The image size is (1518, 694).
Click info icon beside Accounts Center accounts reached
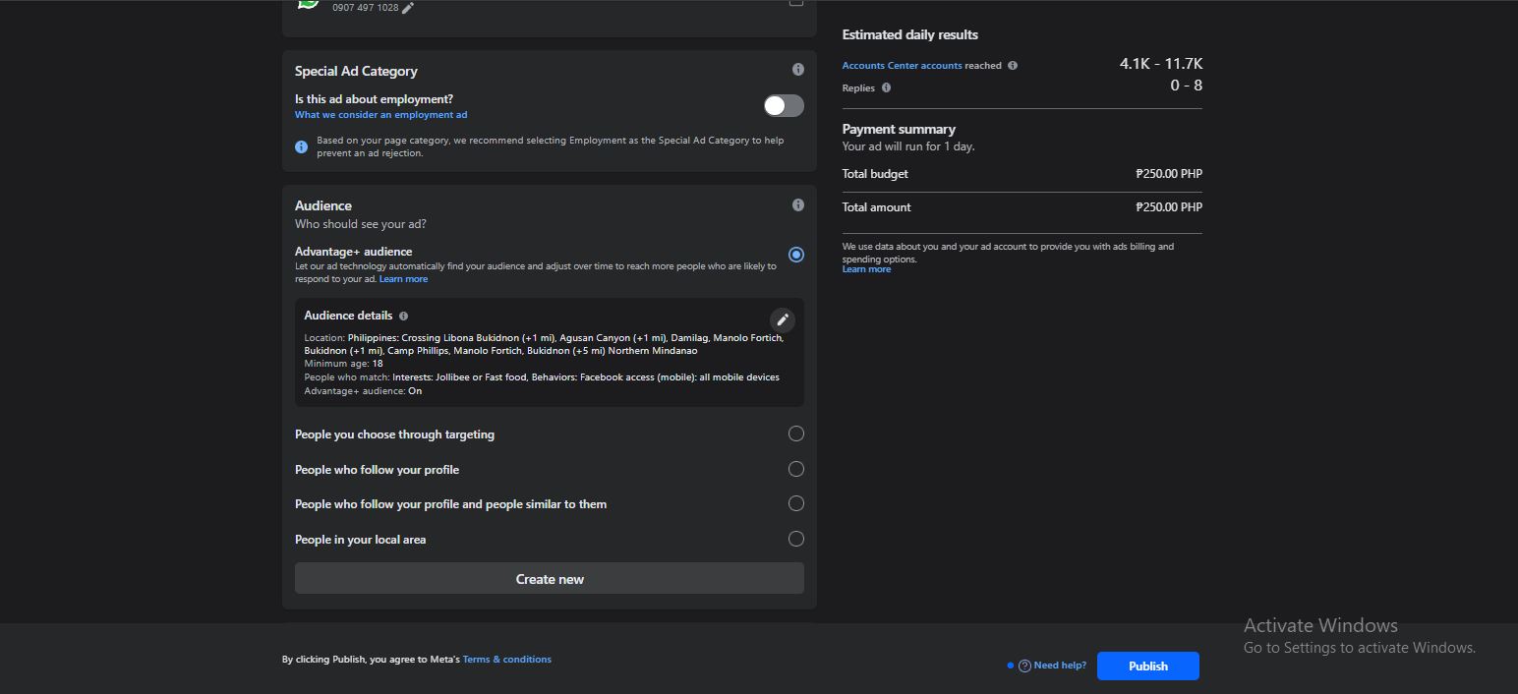(1013, 66)
